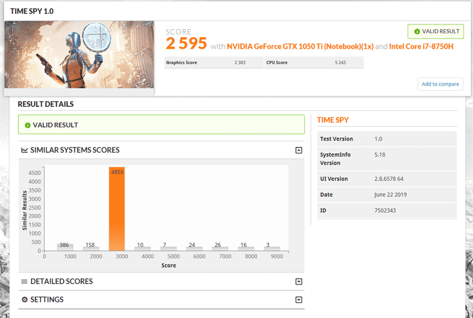Click the TIME SPY 1.0 title
473x318 pixels.
pyautogui.click(x=32, y=11)
